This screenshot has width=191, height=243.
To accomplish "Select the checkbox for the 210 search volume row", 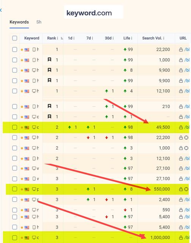I will click(x=14, y=106).
